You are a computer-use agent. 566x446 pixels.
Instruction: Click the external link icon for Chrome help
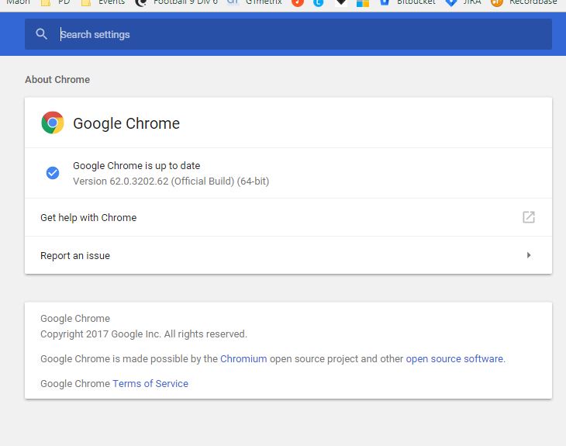[x=529, y=217]
